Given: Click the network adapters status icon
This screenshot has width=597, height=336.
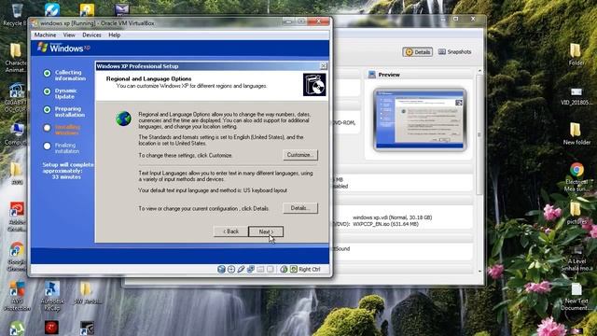Looking at the screenshot, I should [251, 270].
